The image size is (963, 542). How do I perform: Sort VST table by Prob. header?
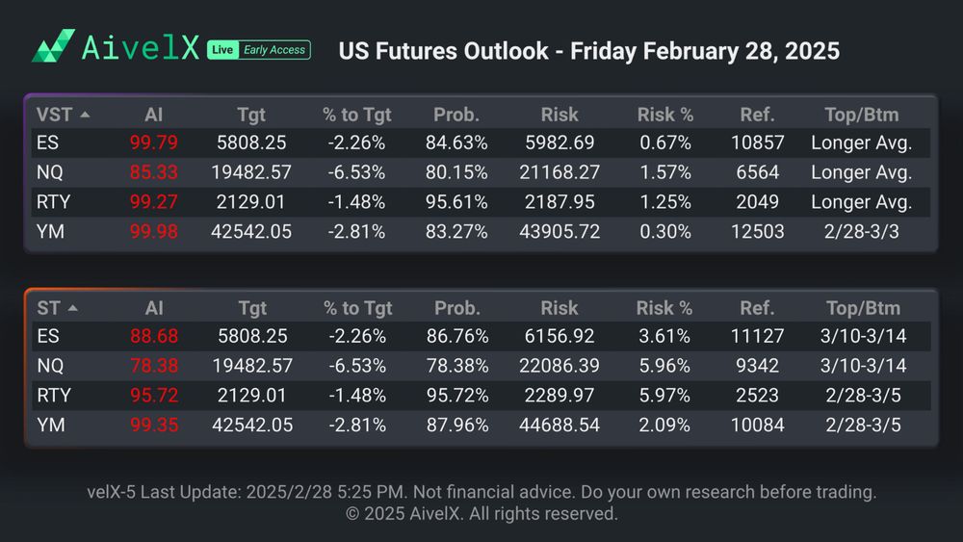pyautogui.click(x=456, y=115)
